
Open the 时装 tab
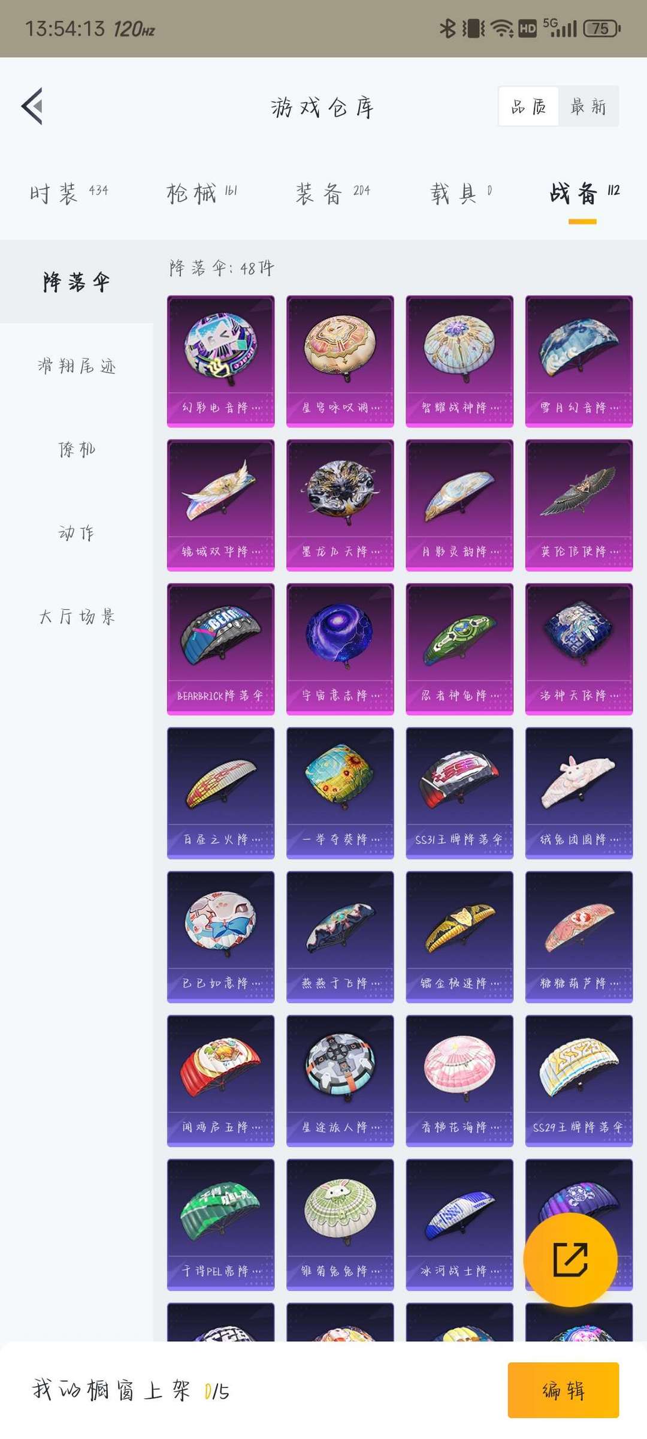(69, 193)
